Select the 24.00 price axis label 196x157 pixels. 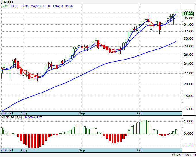189,64
